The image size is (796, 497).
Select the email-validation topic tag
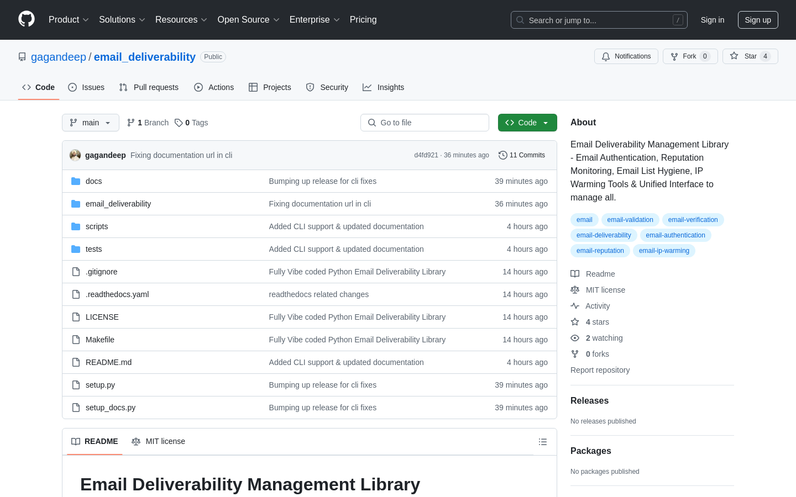[630, 220]
